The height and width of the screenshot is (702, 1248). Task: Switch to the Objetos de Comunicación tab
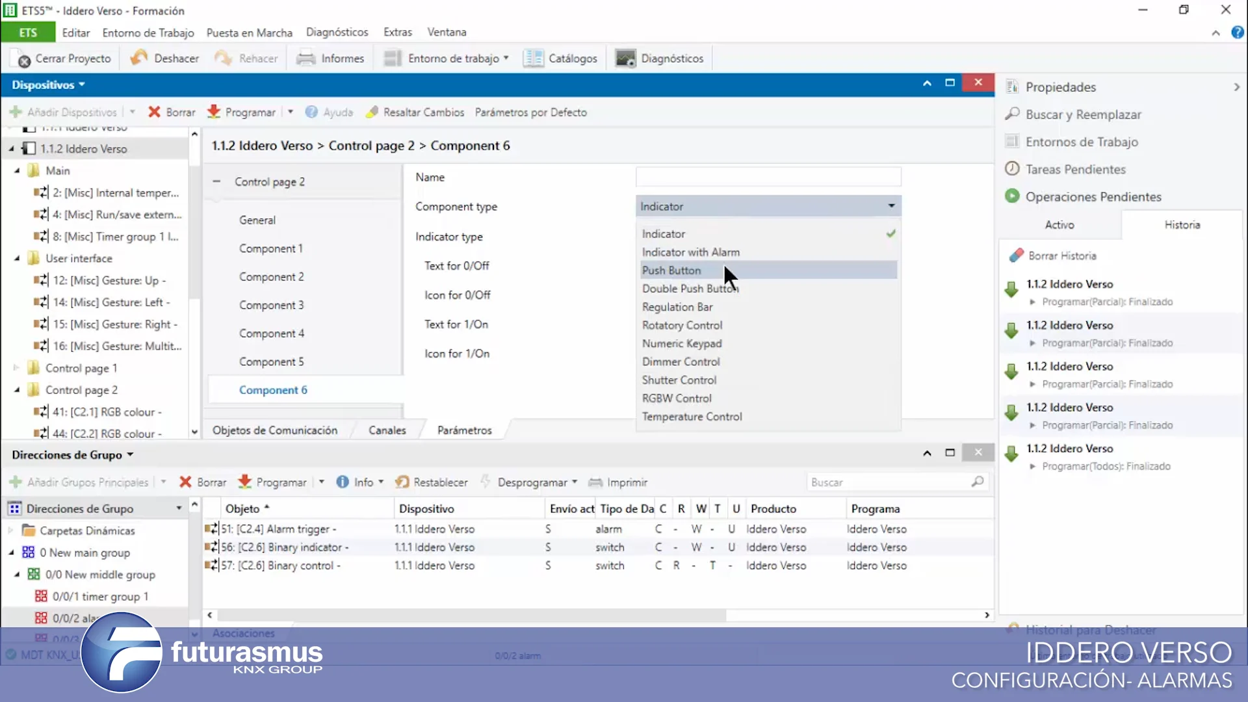tap(274, 430)
